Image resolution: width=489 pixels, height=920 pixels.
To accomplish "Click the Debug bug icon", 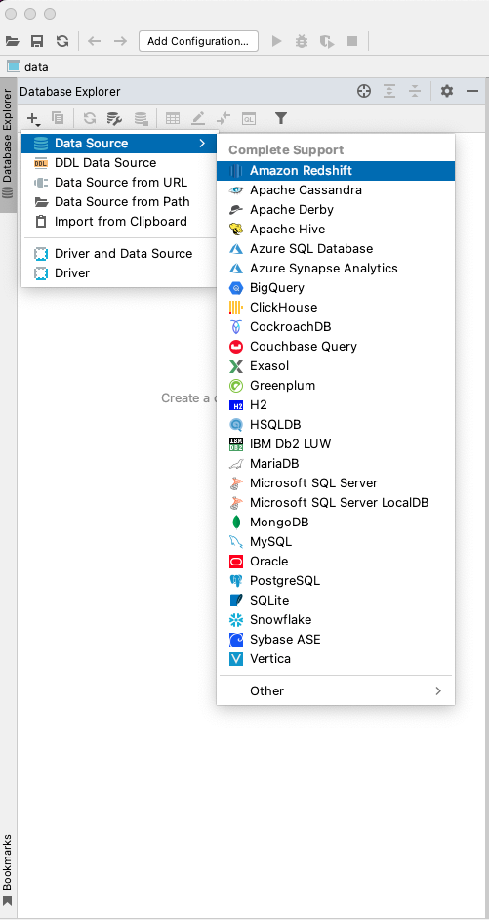I will click(302, 41).
